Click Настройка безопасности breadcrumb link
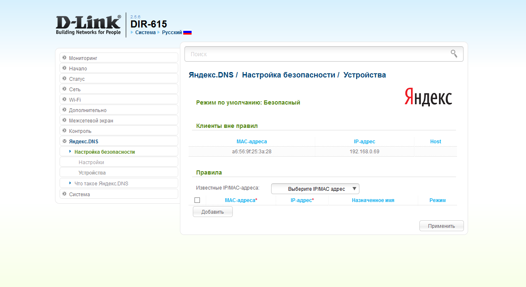 289,75
